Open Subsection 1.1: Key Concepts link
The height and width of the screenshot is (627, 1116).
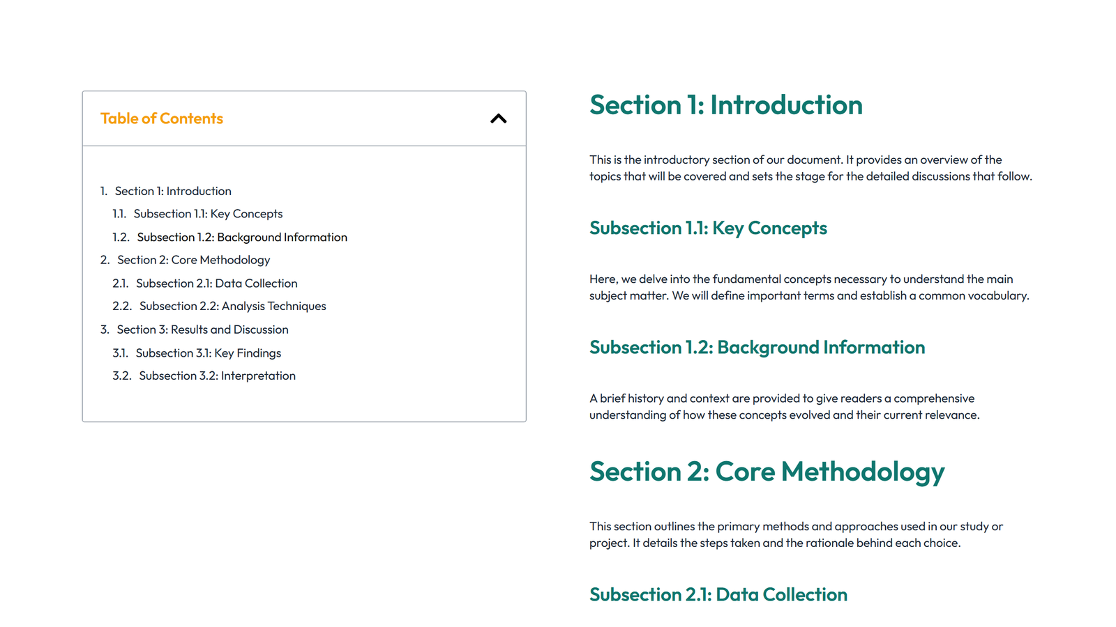tap(209, 214)
